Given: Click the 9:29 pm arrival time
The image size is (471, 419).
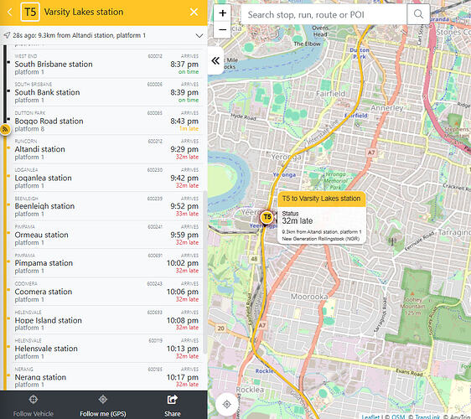Looking at the screenshot, I should 184,149.
